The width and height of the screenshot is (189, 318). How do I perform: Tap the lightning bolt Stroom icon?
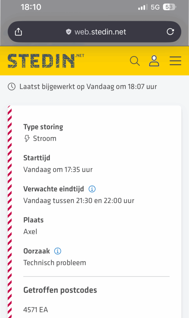click(27, 139)
